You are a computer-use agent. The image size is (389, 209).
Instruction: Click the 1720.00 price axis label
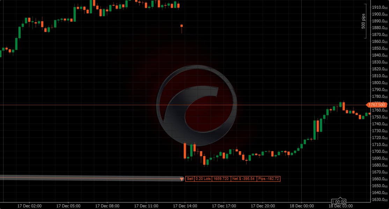(x=380, y=138)
